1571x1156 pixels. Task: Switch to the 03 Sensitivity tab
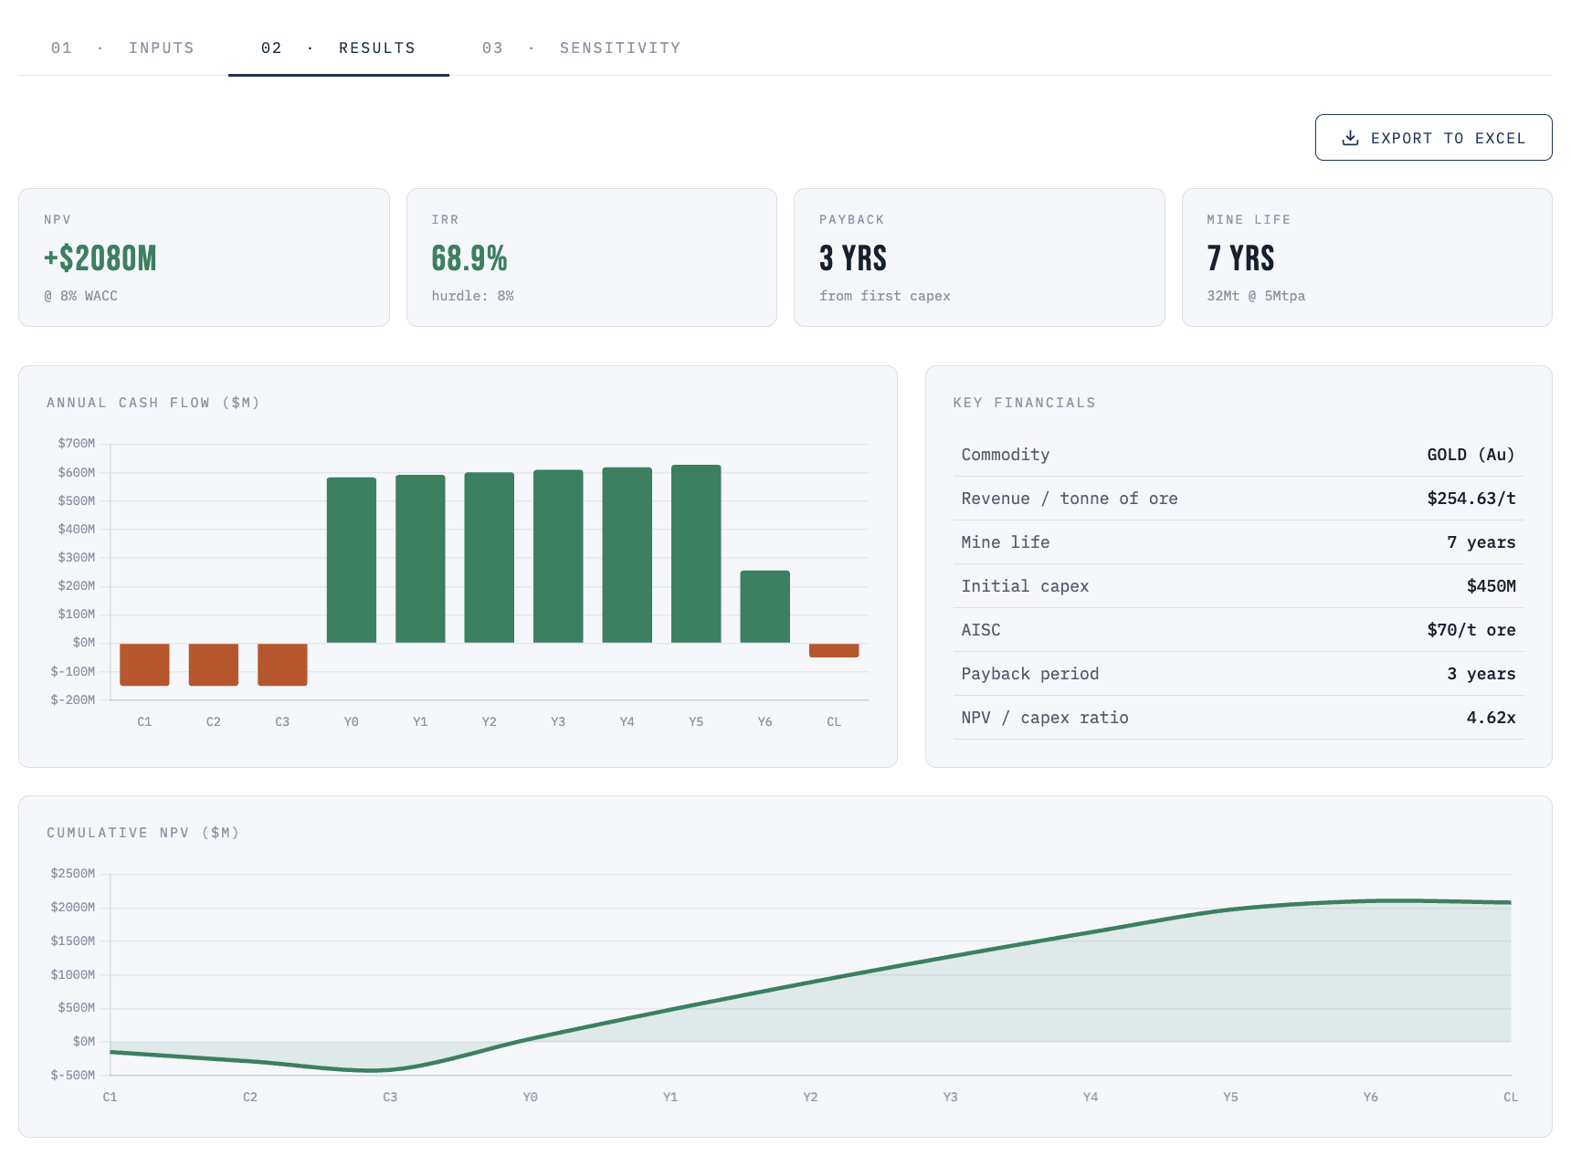tap(581, 47)
